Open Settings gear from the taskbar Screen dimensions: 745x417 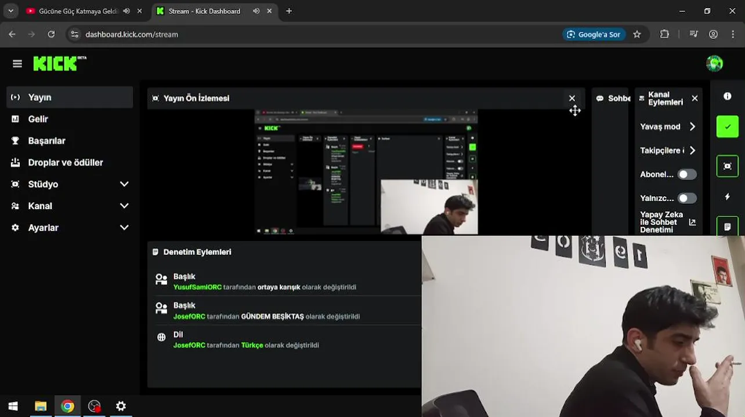(121, 406)
